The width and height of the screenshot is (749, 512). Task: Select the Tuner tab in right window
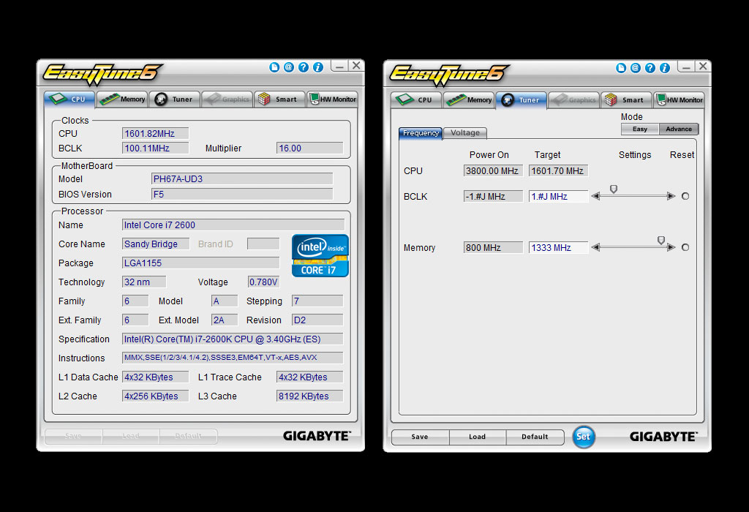point(521,99)
